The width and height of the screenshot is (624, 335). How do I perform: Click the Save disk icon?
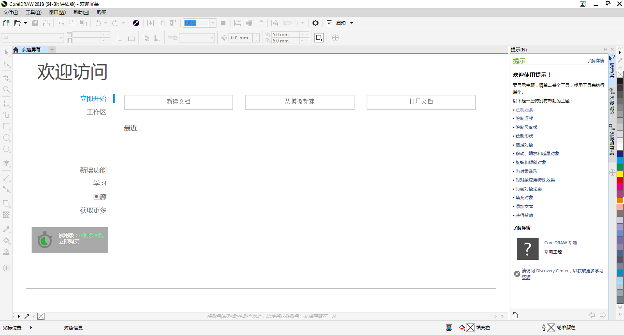pyautogui.click(x=35, y=23)
